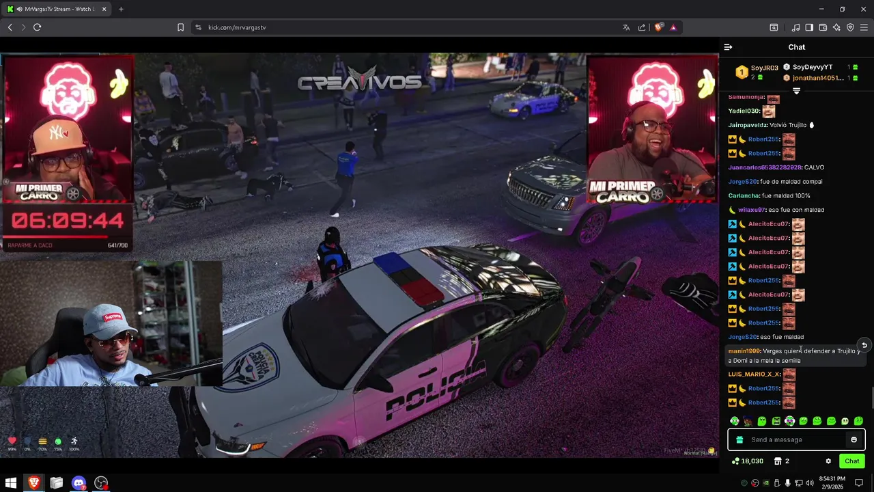Open NVIDIA tray icon
This screenshot has height=492, width=874.
(x=766, y=483)
